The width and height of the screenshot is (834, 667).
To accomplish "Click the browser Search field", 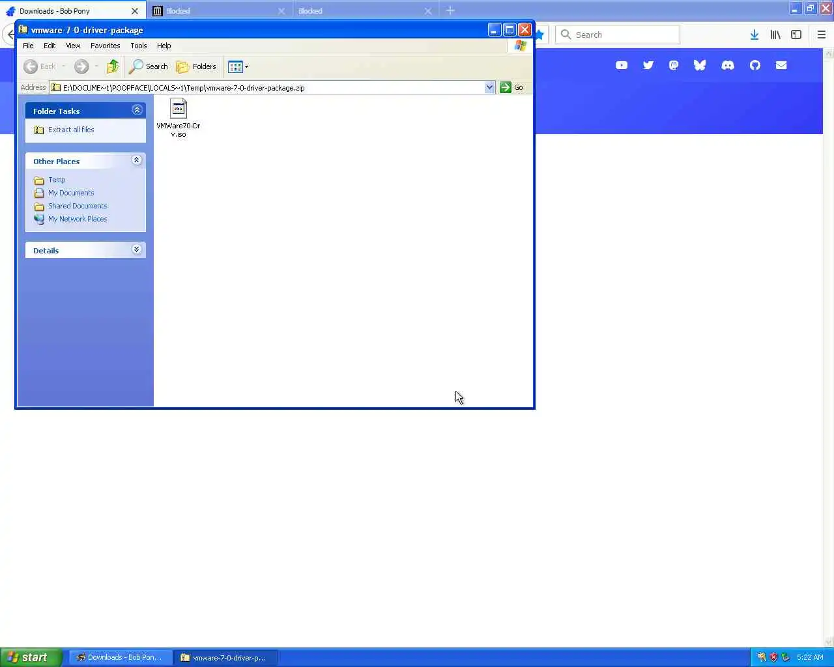I will [618, 35].
